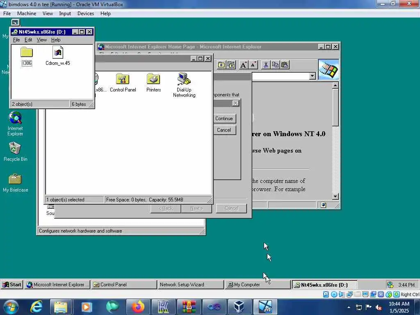Open the VirtualBox Help menu
Image resolution: width=420 pixels, height=315 pixels.
tap(105, 14)
